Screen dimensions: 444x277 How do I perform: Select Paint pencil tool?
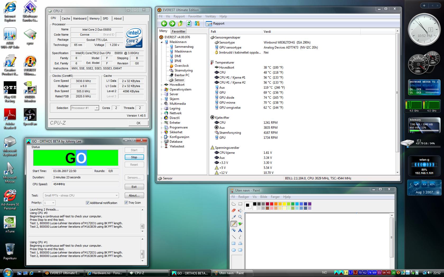pos(234,224)
